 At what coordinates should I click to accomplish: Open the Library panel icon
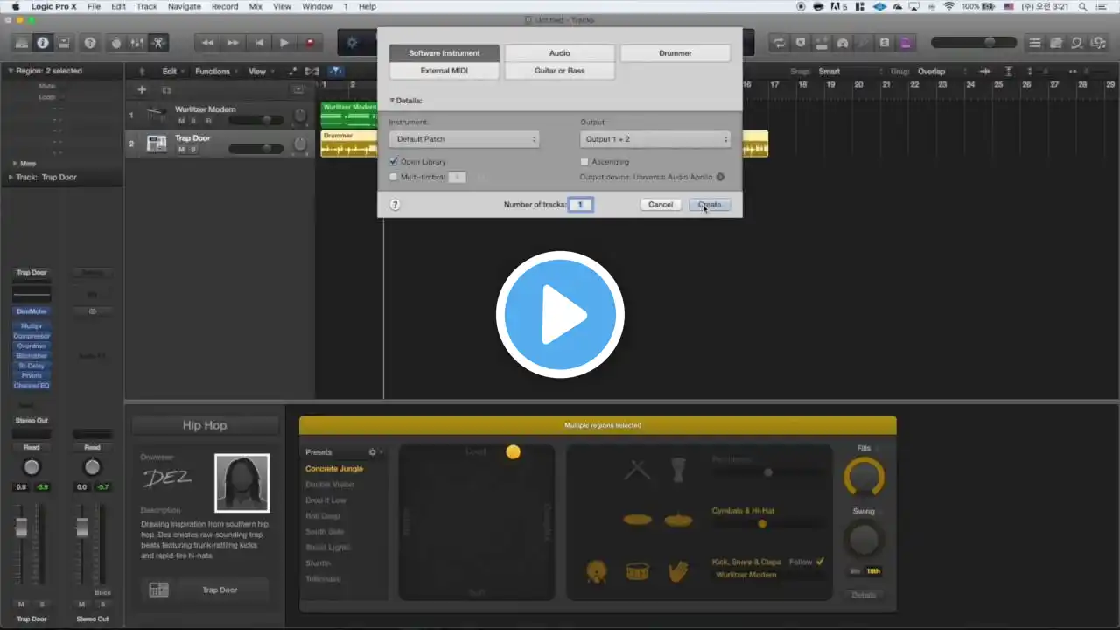(x=22, y=42)
